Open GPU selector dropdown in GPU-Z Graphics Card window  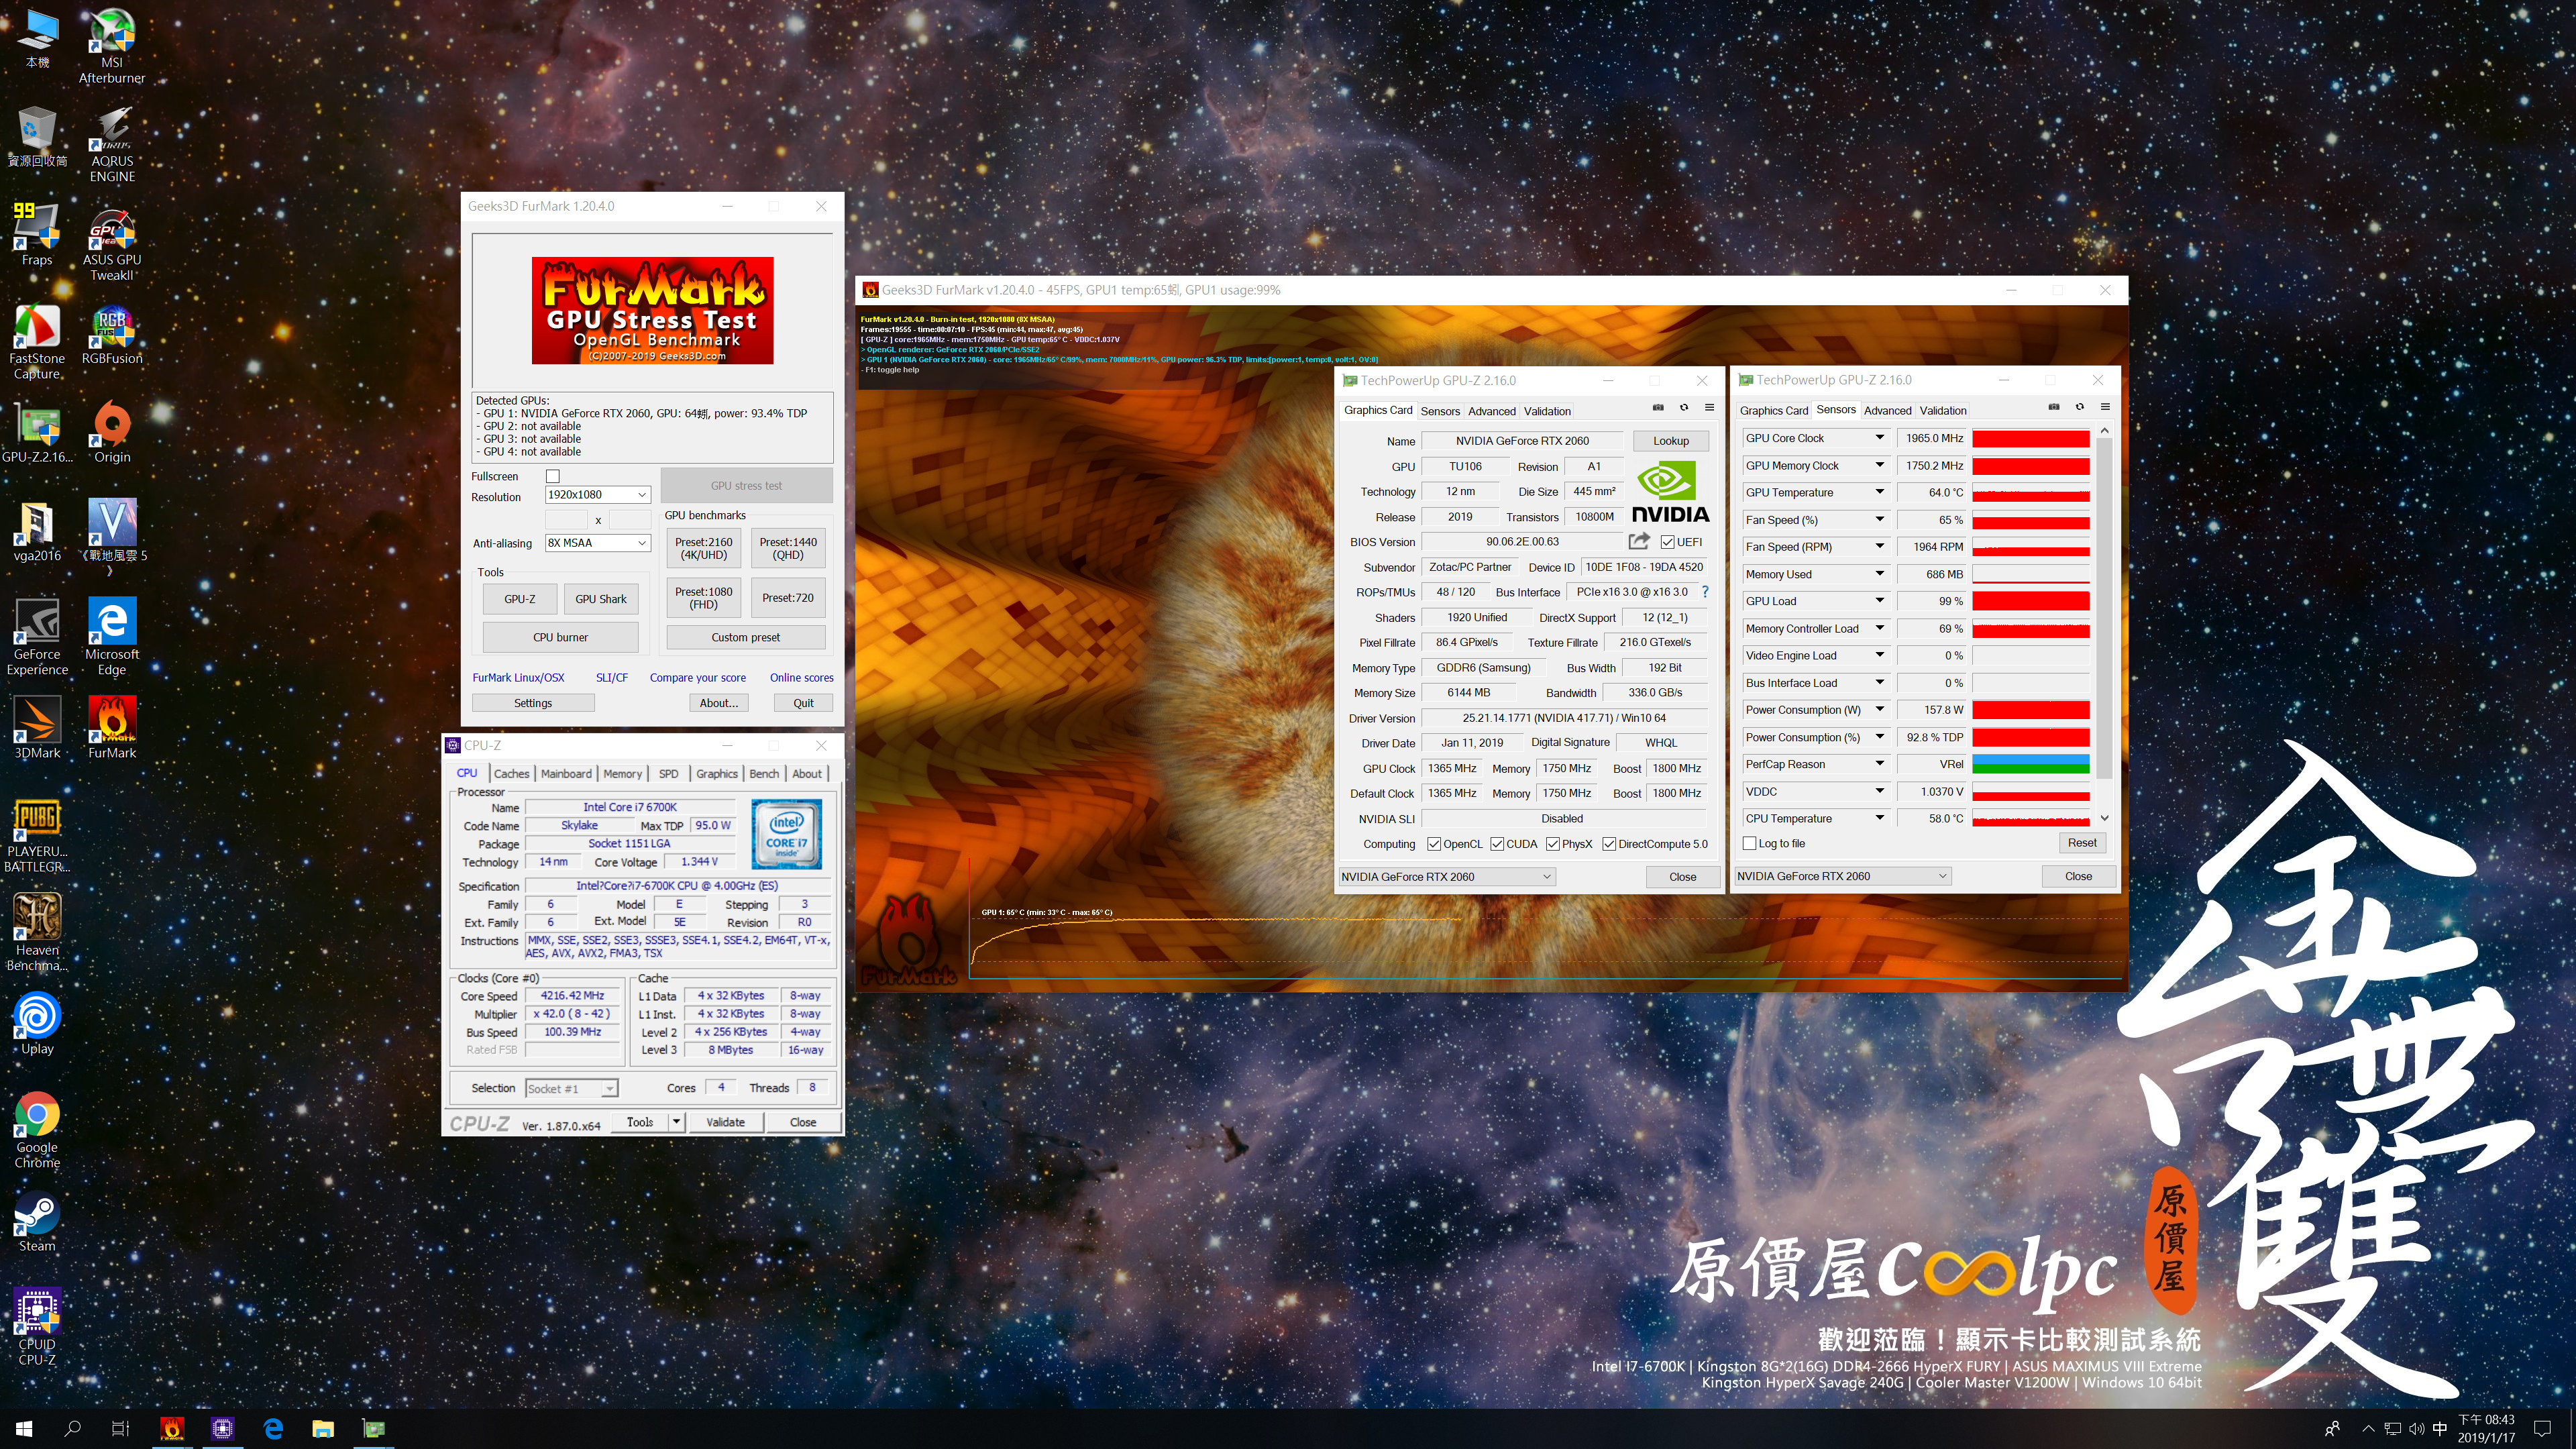coord(1446,877)
